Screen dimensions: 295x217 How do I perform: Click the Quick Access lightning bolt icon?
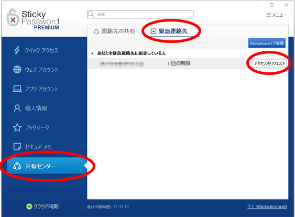17,50
